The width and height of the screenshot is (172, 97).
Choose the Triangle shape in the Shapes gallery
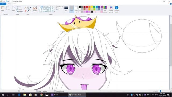point(53,7)
